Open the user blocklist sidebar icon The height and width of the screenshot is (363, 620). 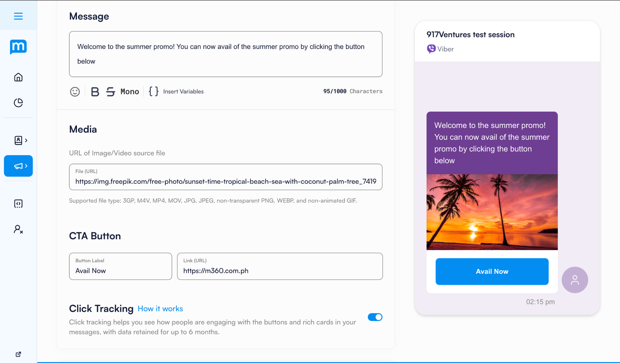coord(18,229)
